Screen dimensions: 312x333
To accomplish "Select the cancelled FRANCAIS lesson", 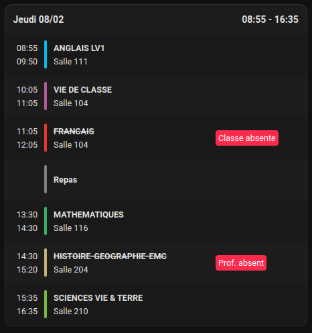I will pos(156,138).
